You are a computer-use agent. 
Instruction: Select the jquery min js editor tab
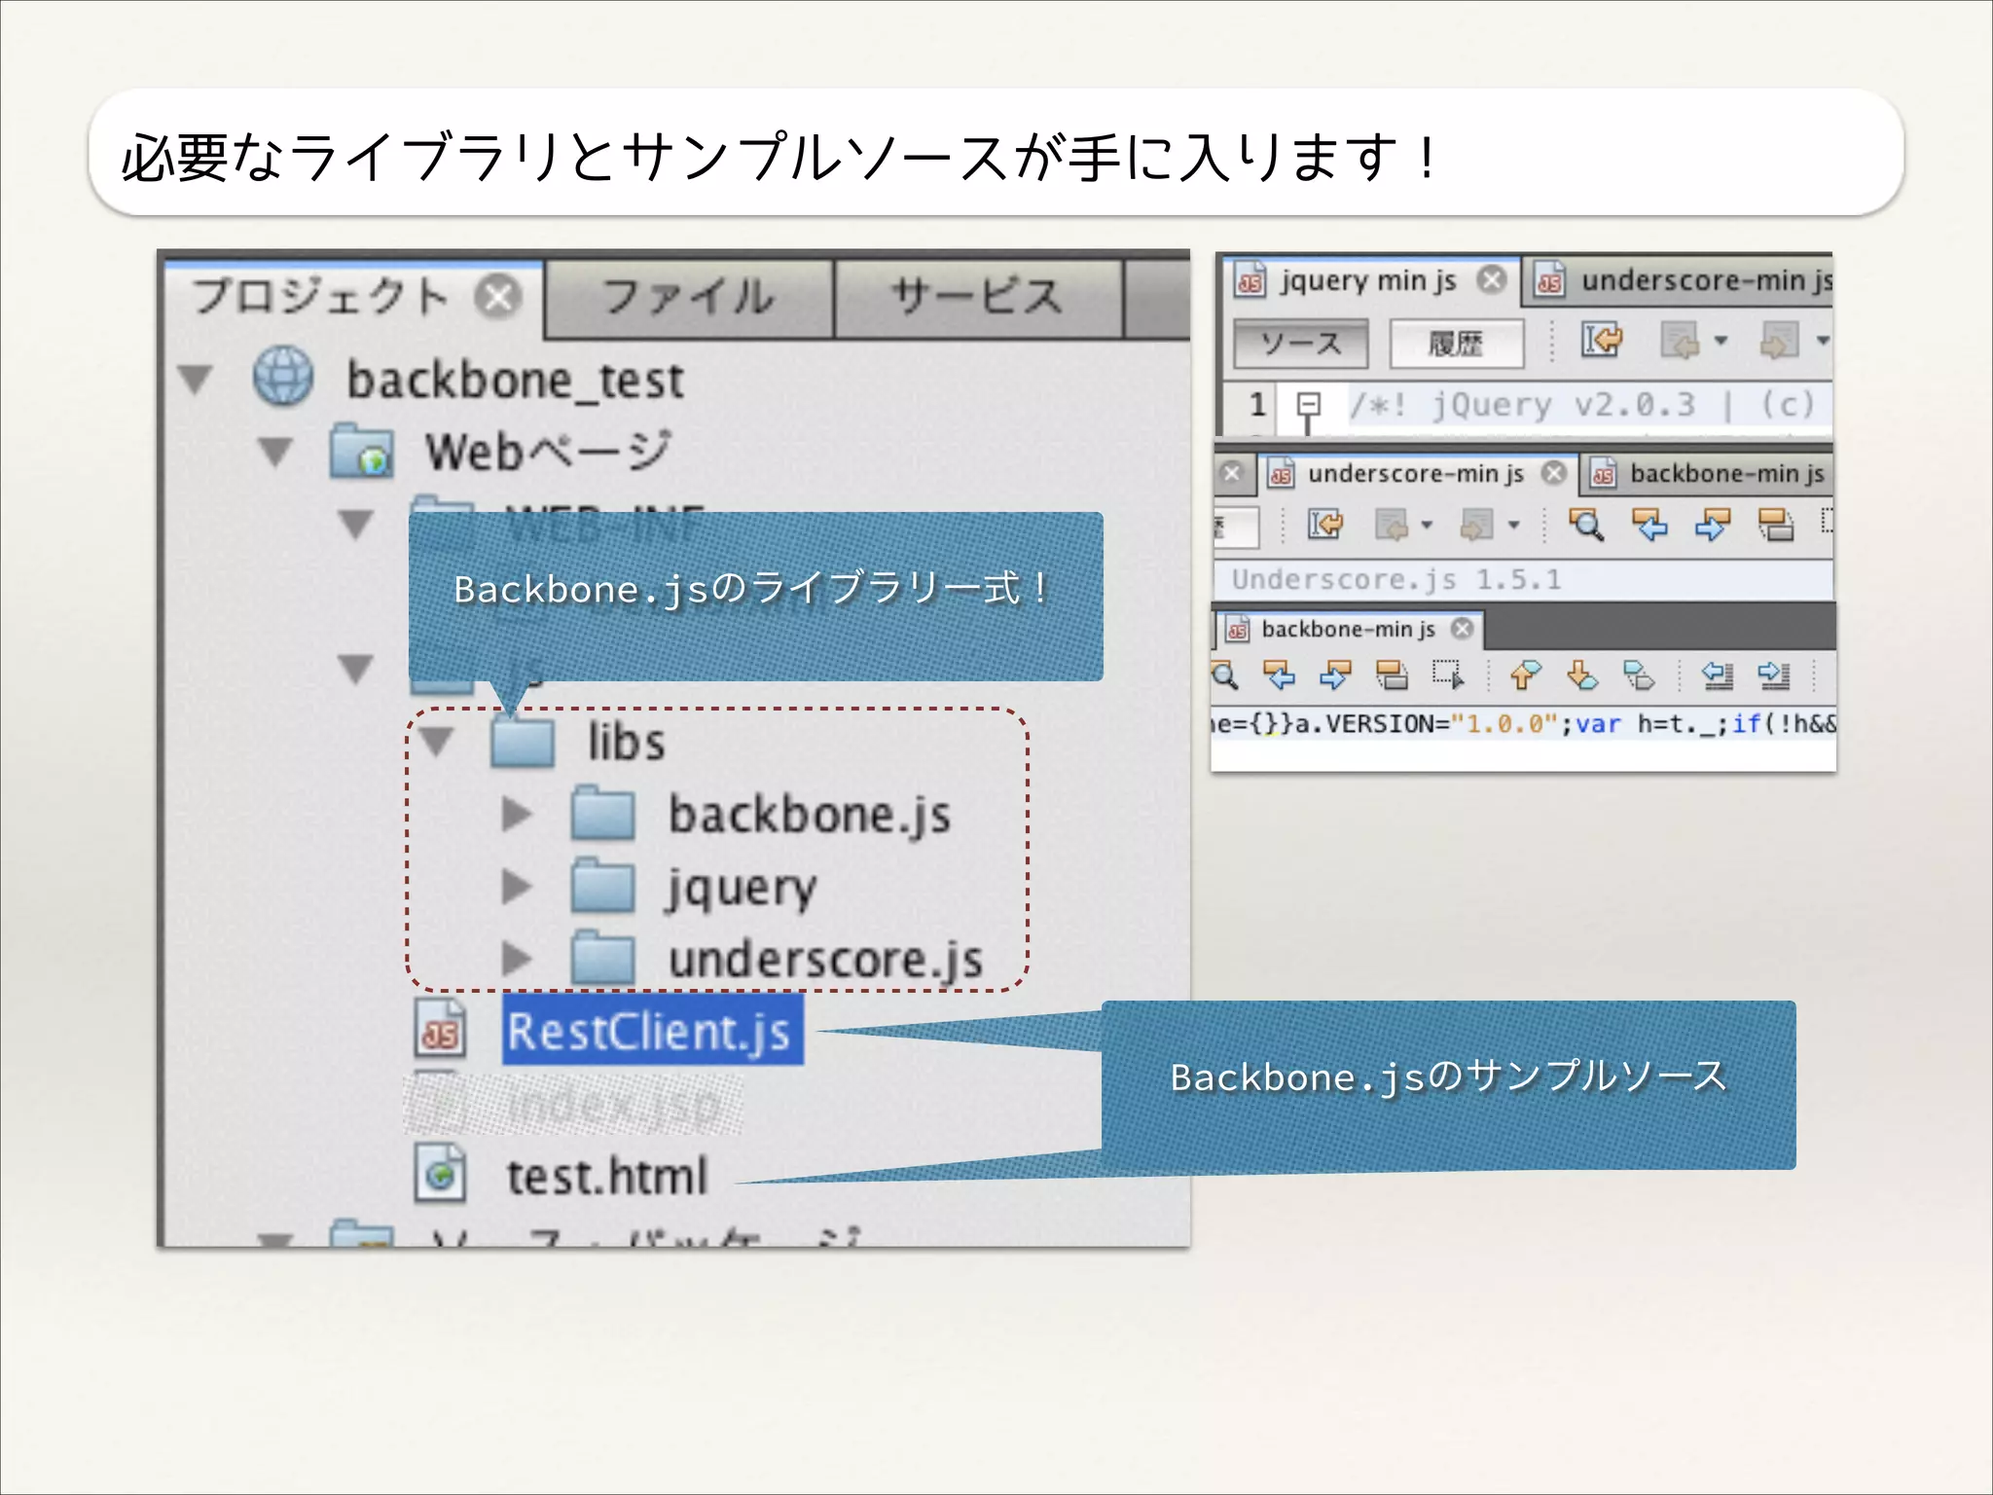pos(1370,280)
